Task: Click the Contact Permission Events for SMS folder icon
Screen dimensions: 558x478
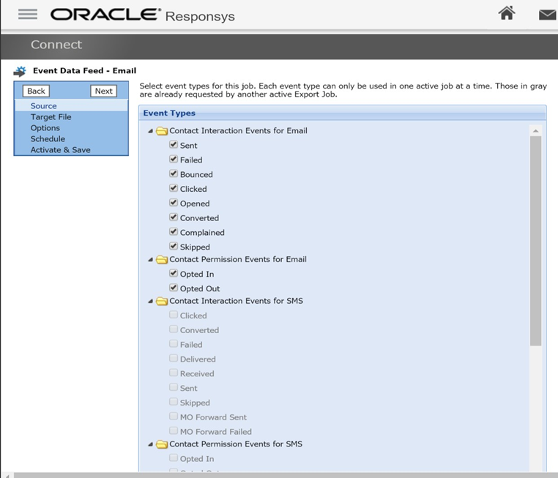Action: pos(162,444)
